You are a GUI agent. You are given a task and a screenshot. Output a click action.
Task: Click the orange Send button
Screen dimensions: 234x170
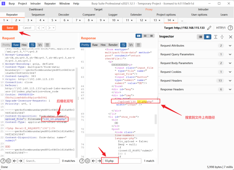10,28
